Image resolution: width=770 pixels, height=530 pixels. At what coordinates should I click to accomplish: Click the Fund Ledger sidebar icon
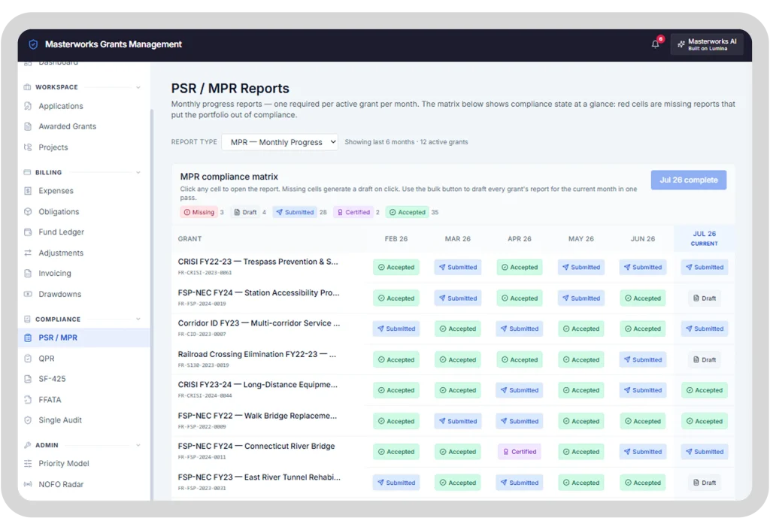(28, 232)
